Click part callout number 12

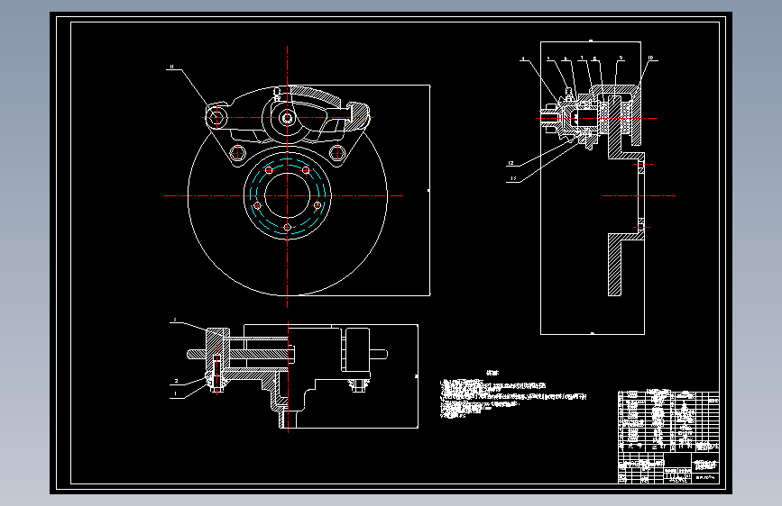[511, 163]
